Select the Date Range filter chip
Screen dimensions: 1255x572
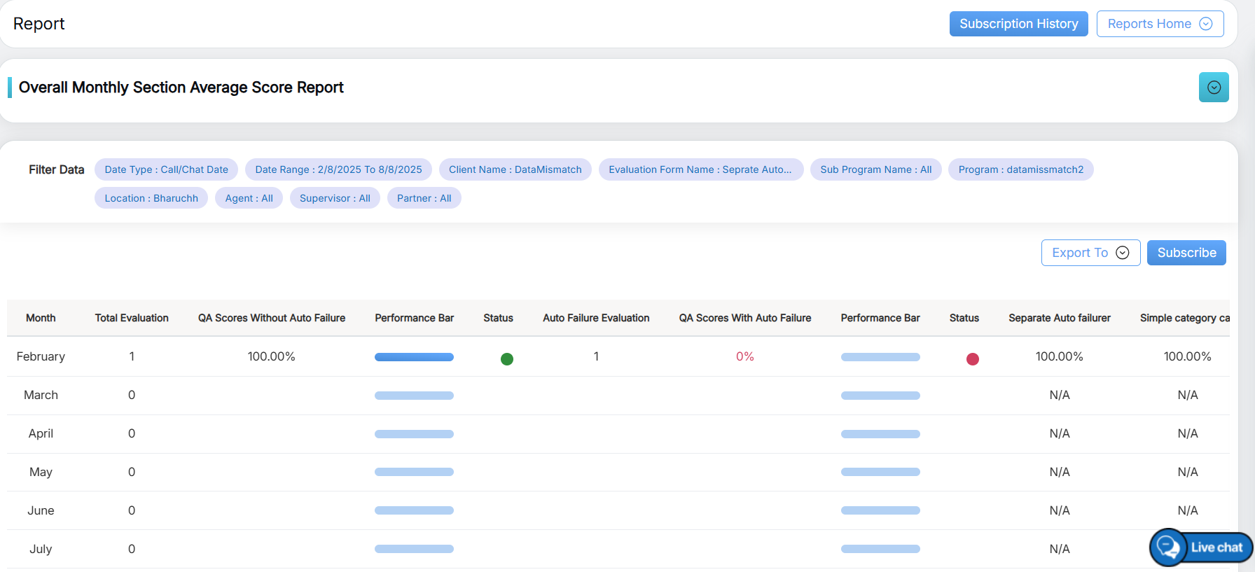click(338, 169)
